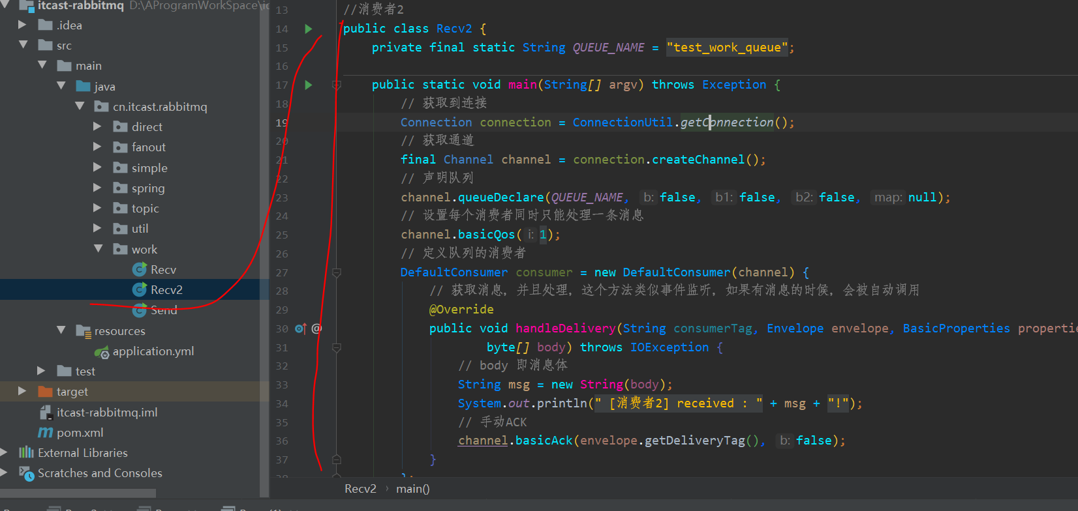Click the main folder icon
The height and width of the screenshot is (511, 1078).
click(x=64, y=66)
